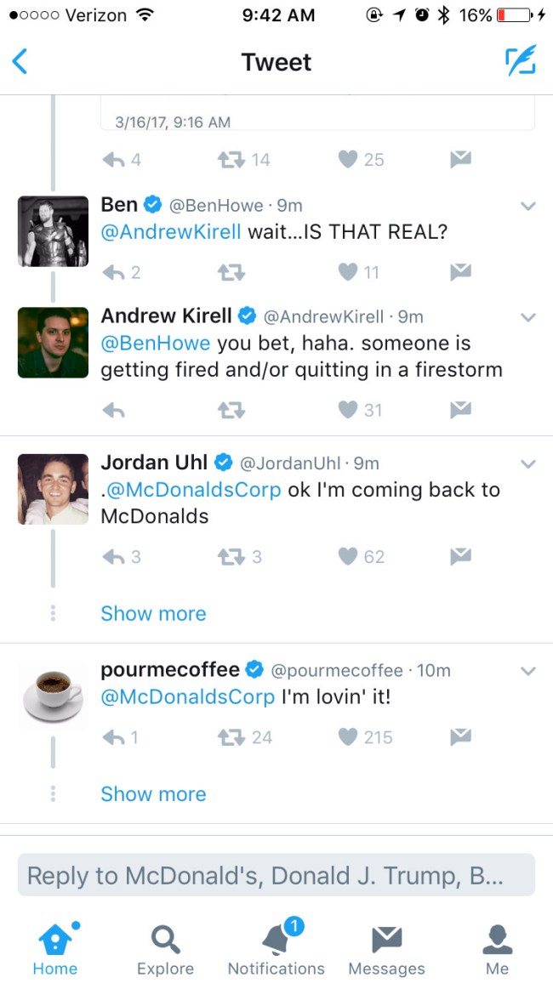The image size is (553, 983).
Task: Open Andrew Kirell's profile picture
Action: [54, 343]
